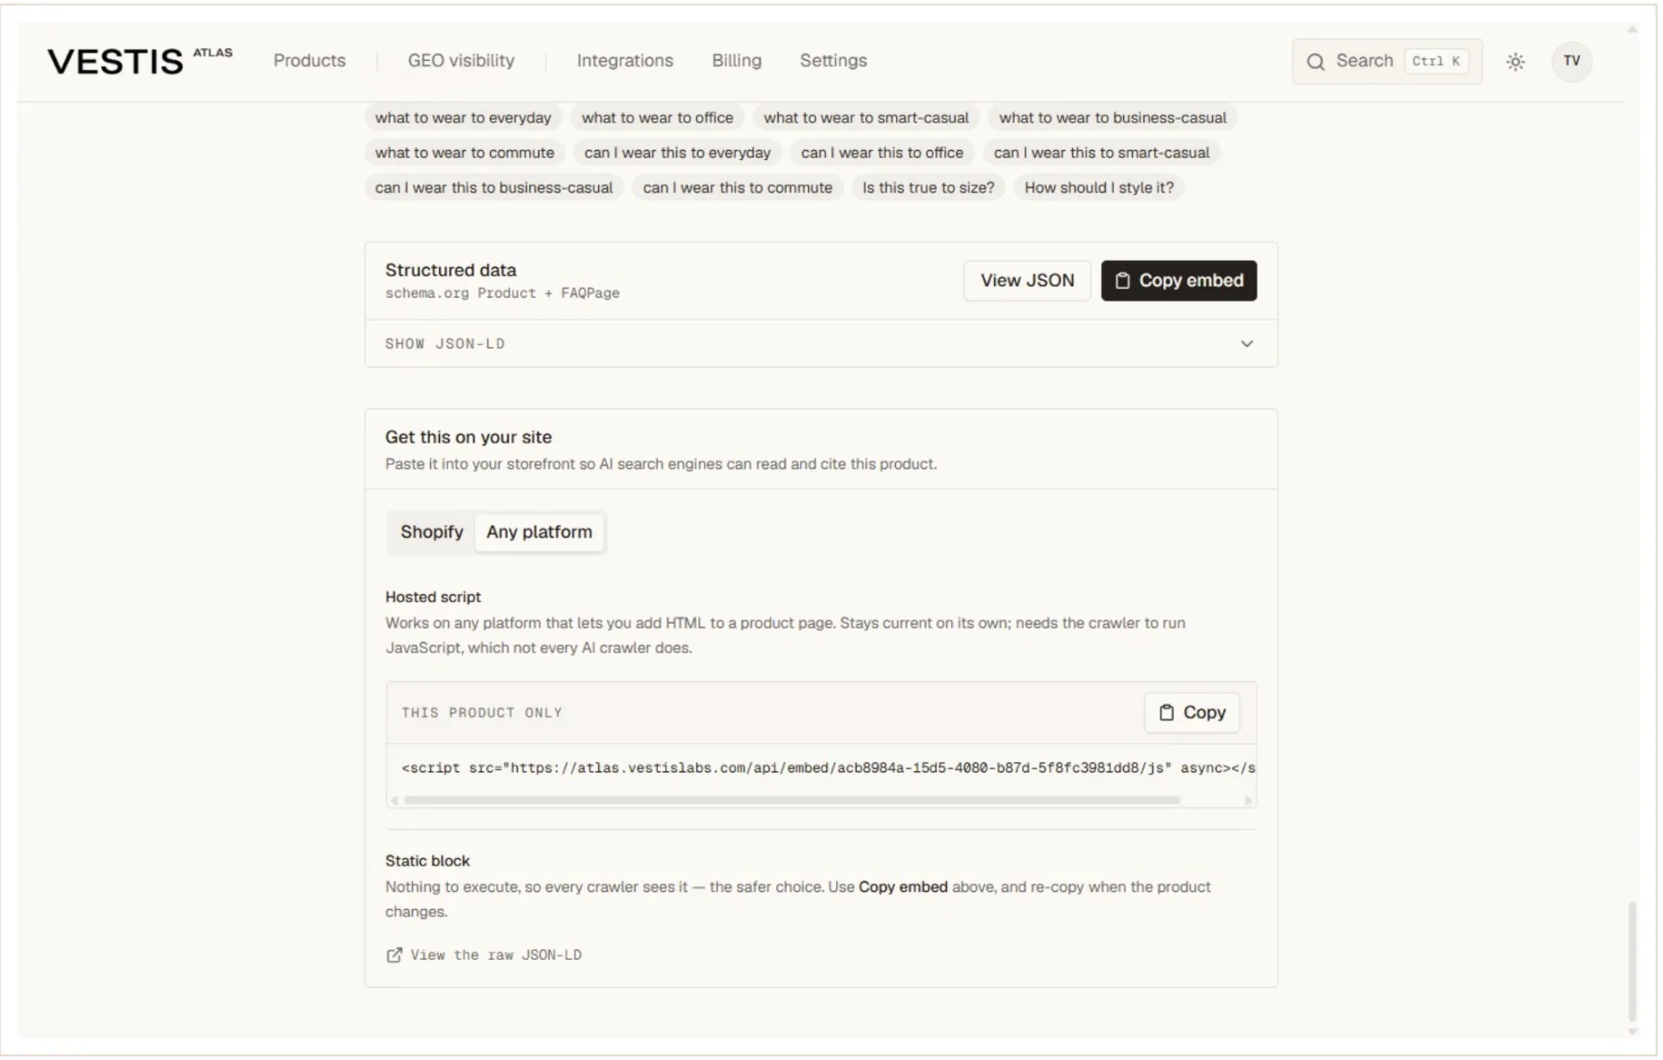Open Settings in the top nav
Viewport: 1663px width, 1060px height.
[x=835, y=61]
